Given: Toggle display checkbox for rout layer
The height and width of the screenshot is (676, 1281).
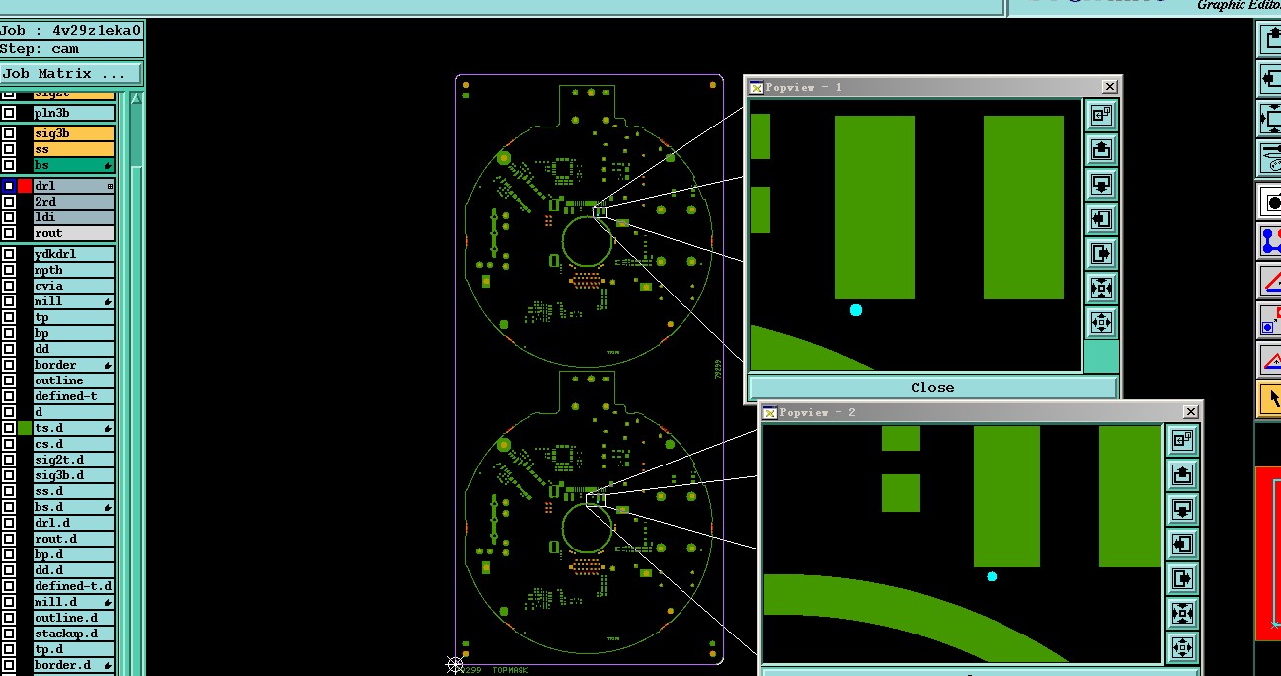Looking at the screenshot, I should click(x=9, y=233).
